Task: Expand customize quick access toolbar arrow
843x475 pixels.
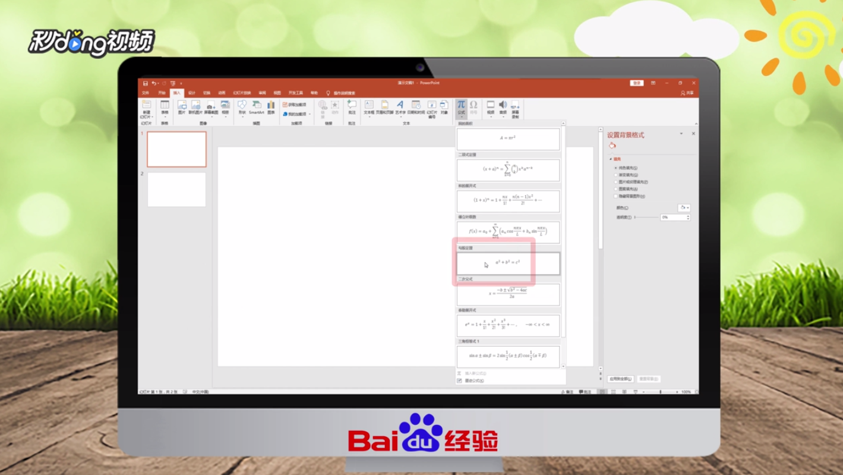Action: point(181,84)
